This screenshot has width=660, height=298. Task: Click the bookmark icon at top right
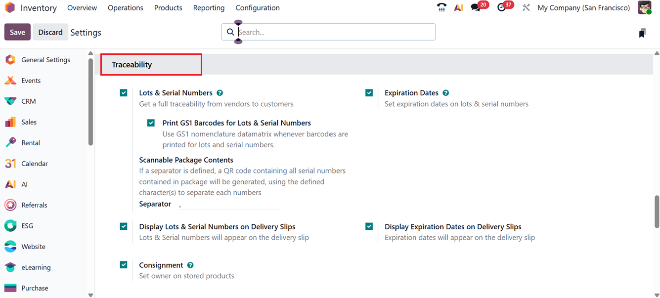(x=642, y=33)
